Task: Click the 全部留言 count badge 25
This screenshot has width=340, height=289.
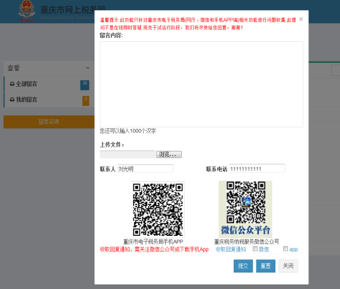Action: click(85, 85)
